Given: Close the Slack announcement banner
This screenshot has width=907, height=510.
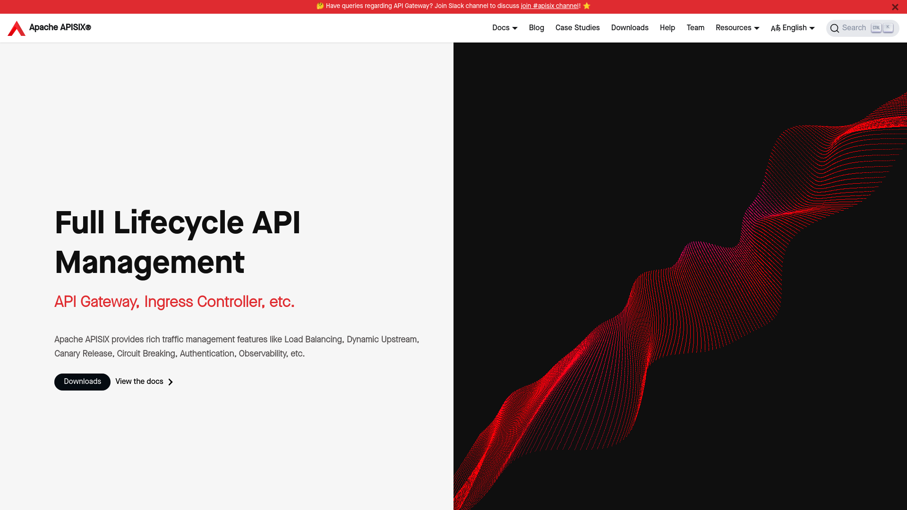Looking at the screenshot, I should click(x=895, y=7).
